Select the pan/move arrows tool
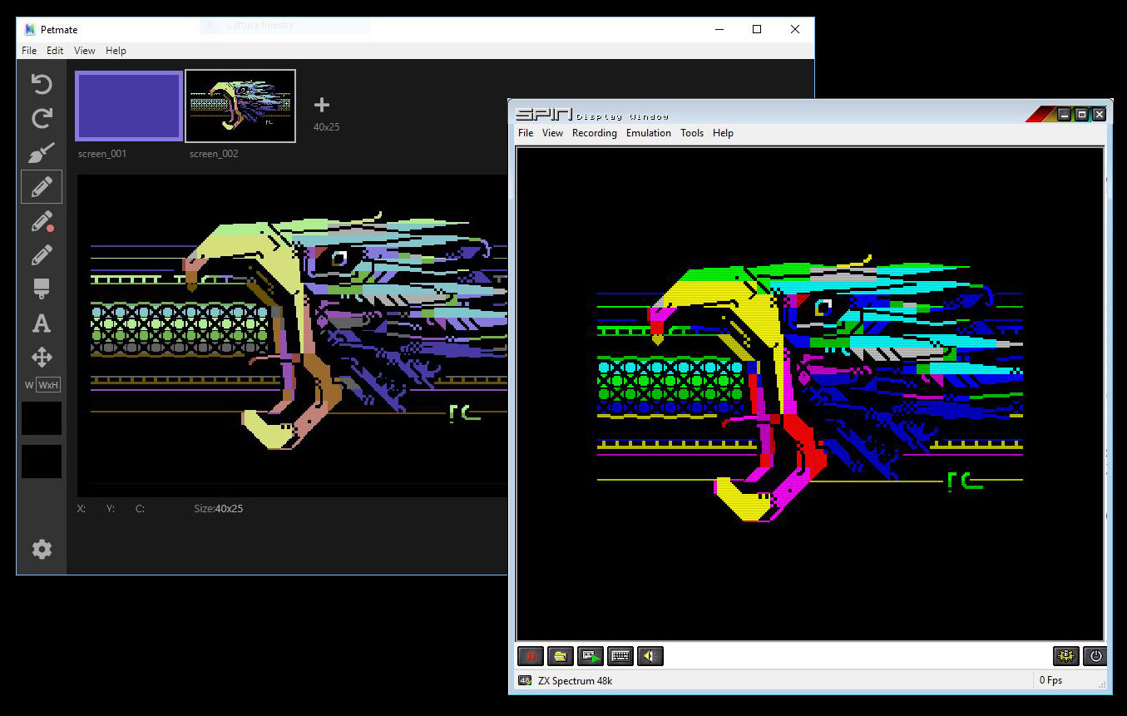 [42, 358]
